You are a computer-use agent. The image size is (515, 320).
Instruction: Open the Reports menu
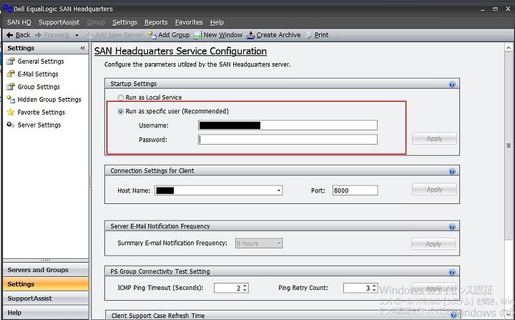(x=156, y=22)
